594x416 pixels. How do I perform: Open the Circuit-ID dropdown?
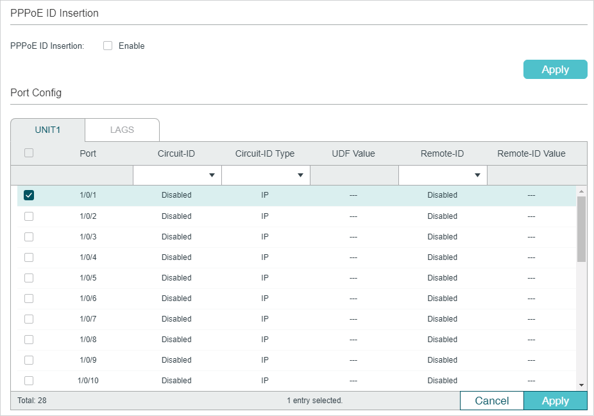pos(177,175)
